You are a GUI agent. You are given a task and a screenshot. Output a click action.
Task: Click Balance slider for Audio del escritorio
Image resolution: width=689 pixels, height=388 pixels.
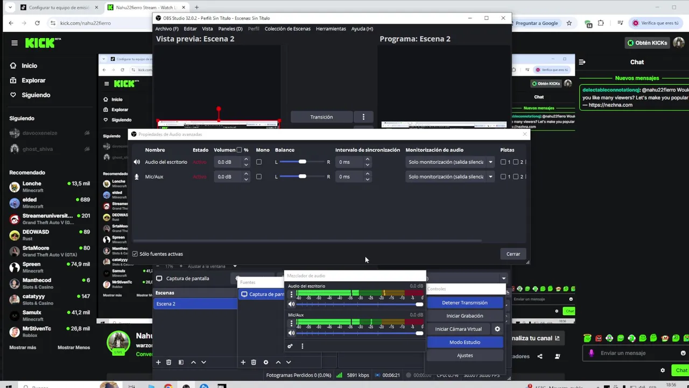point(303,162)
